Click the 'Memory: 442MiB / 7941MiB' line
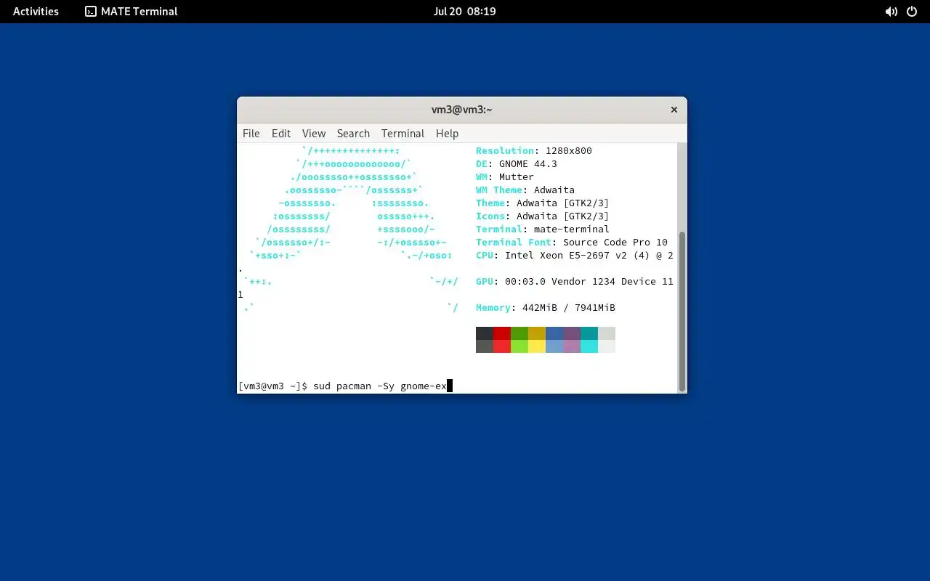Screen dimensions: 930x581 point(546,308)
